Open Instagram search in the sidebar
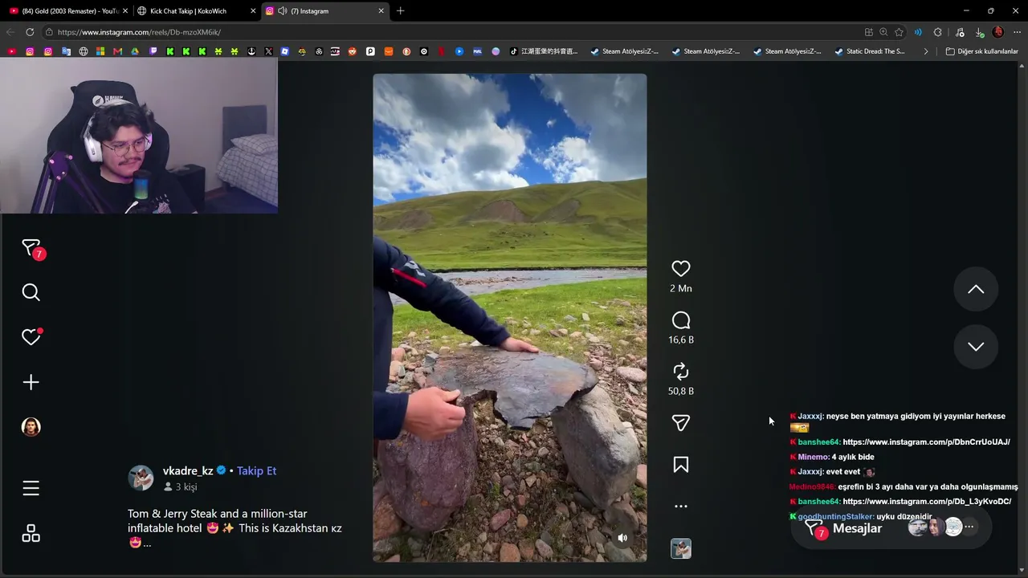This screenshot has height=578, width=1028. pyautogui.click(x=31, y=292)
